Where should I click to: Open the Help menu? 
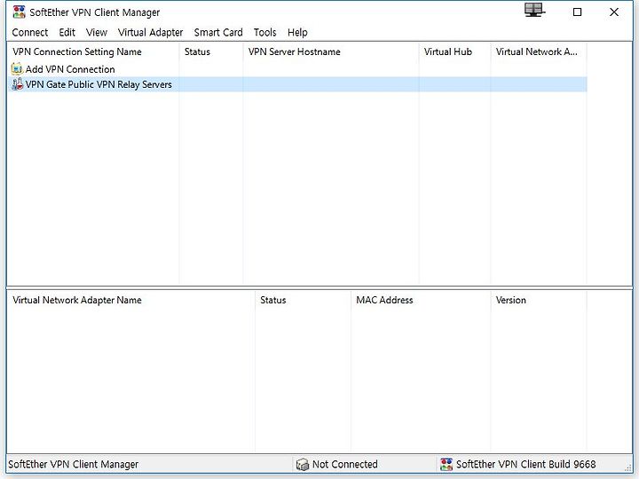[x=297, y=32]
